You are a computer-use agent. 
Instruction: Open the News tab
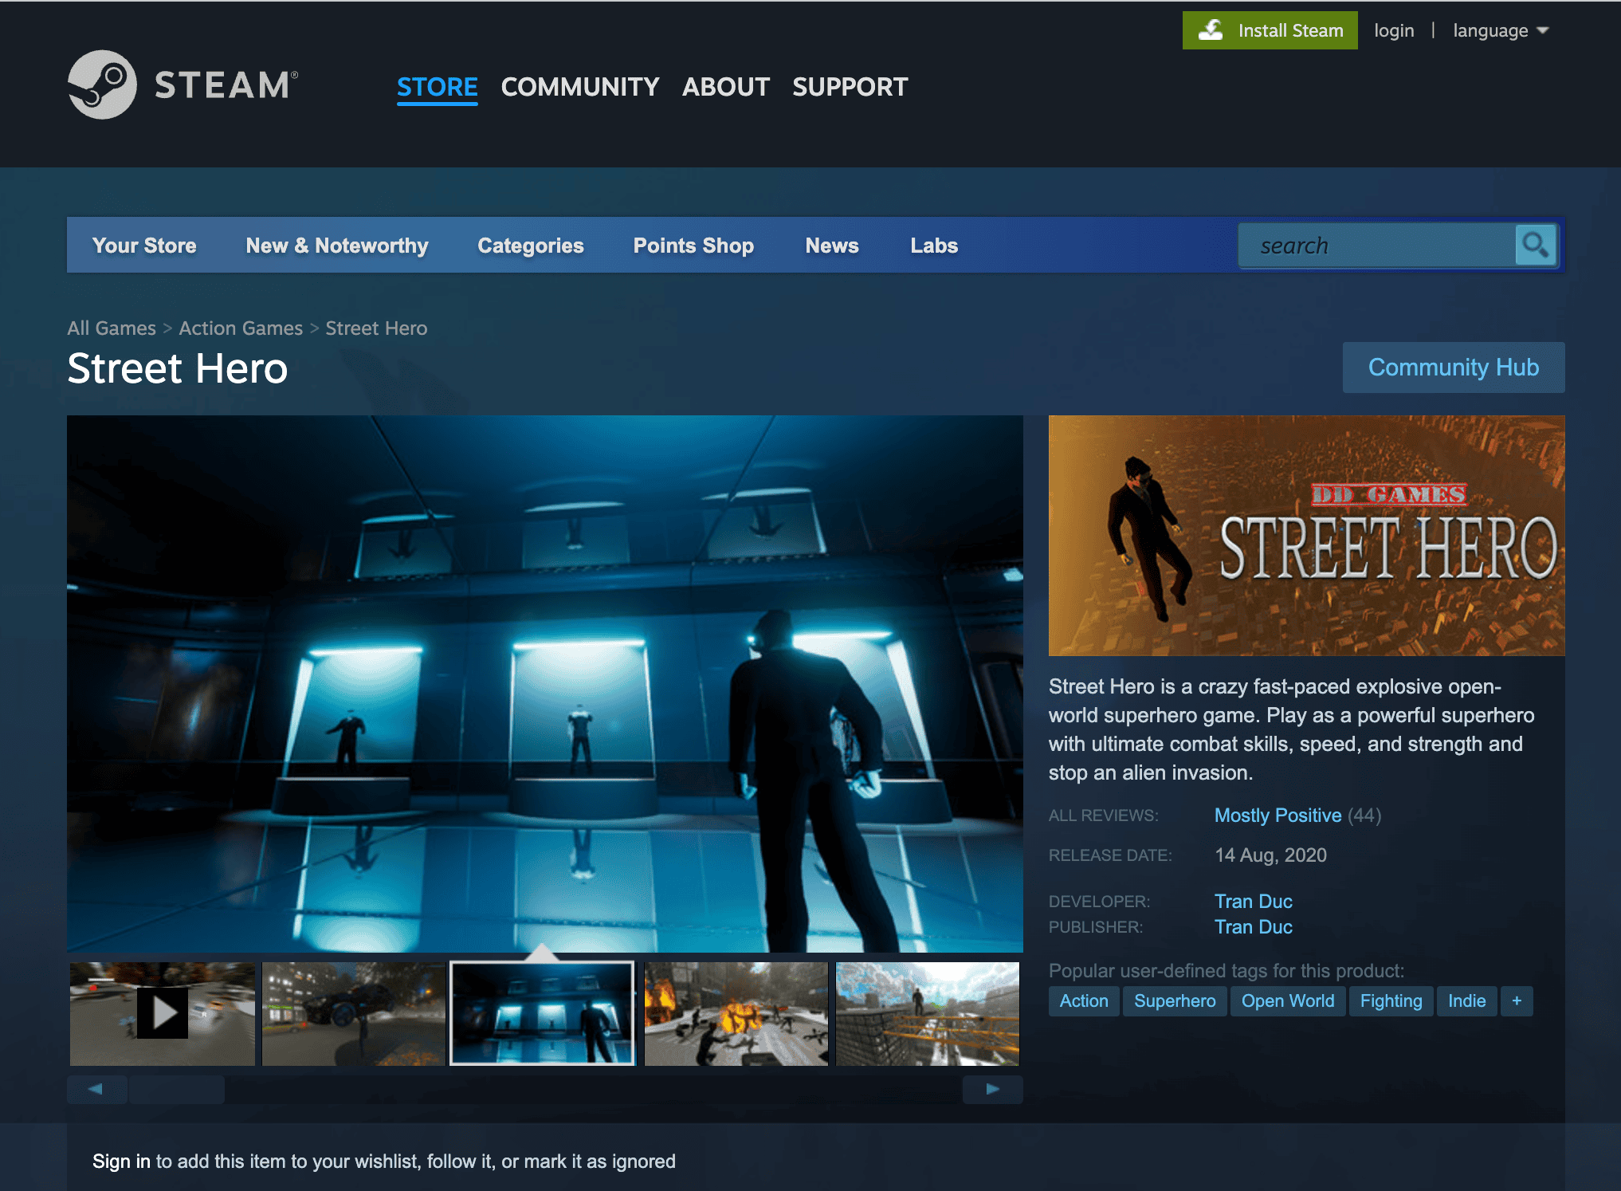point(832,246)
